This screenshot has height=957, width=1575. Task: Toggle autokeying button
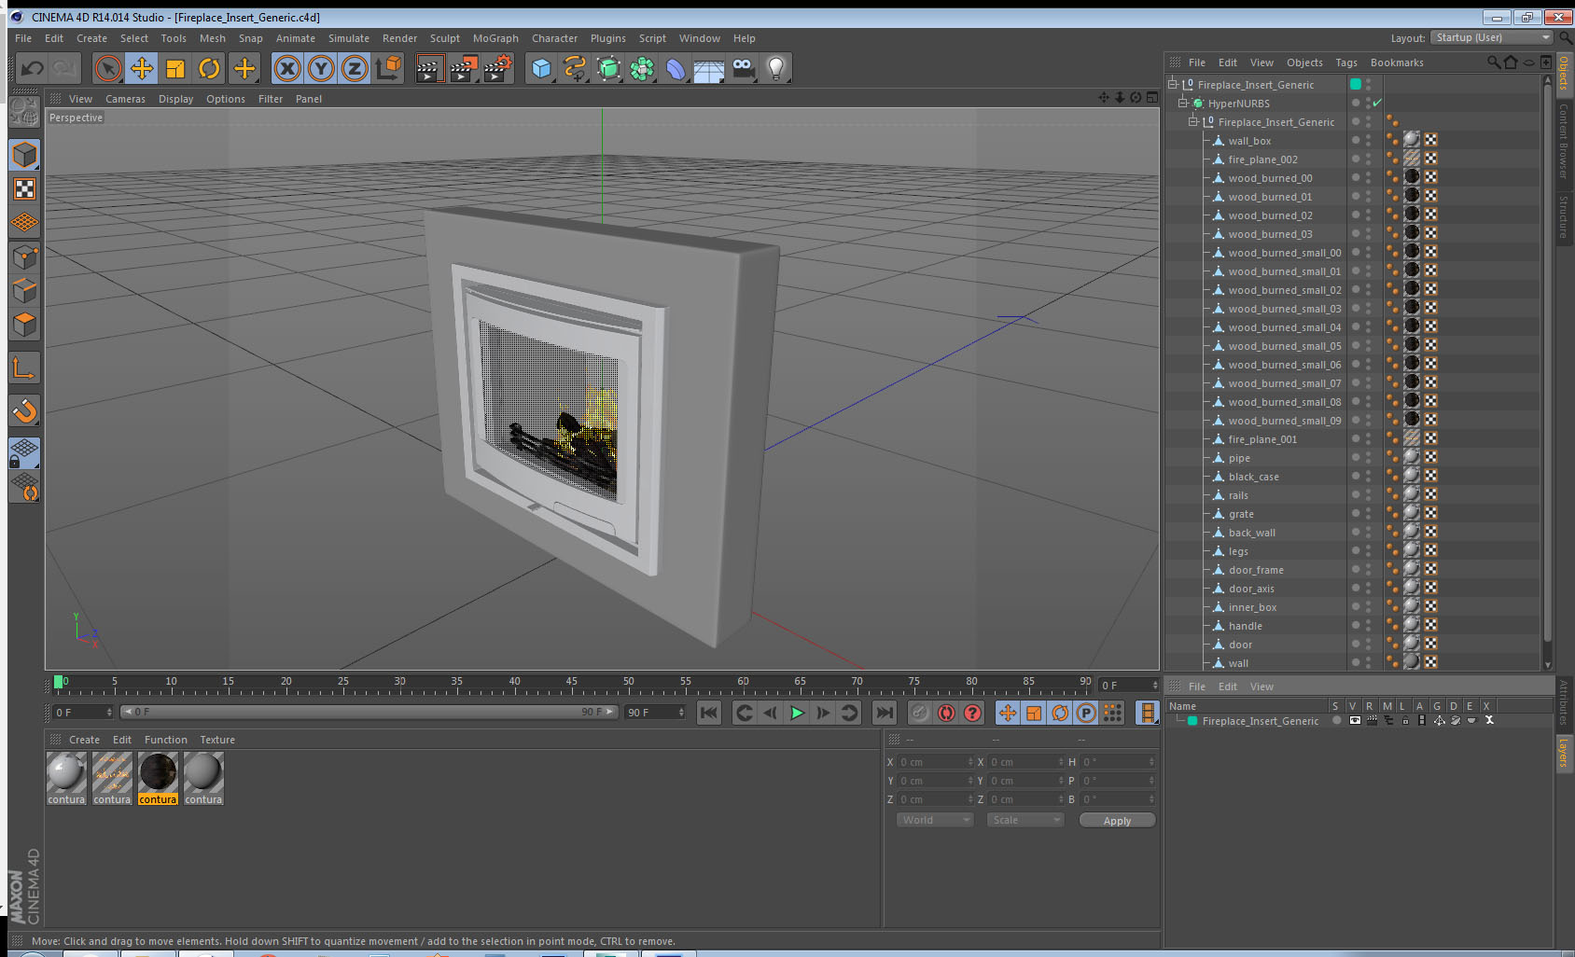946,713
